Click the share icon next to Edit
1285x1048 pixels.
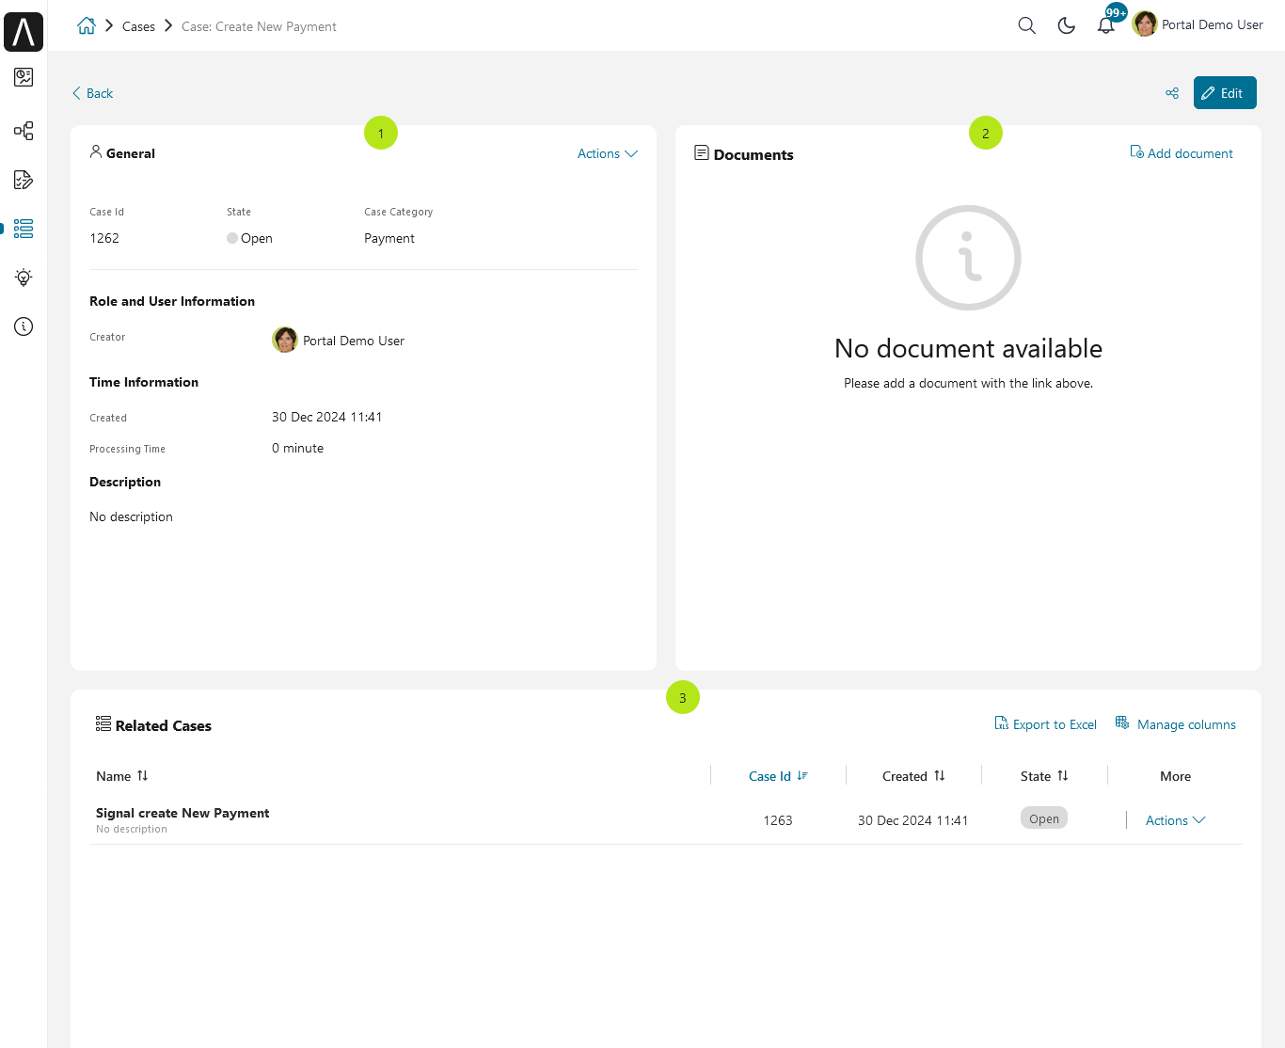tap(1172, 93)
